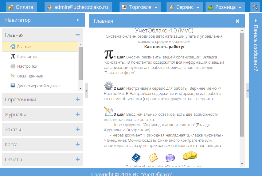This screenshot has height=176, width=262.
Task: Open the Розница dropdown menu
Action: (x=225, y=7)
